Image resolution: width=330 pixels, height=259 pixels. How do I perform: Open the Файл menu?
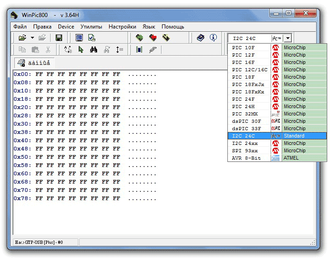[x=20, y=27]
